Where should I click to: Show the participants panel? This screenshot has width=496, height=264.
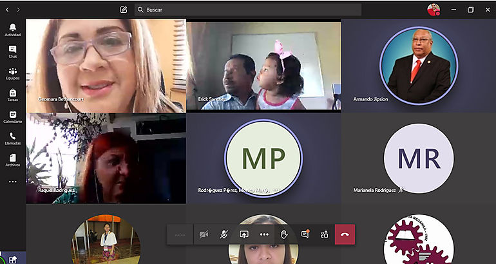325,234
